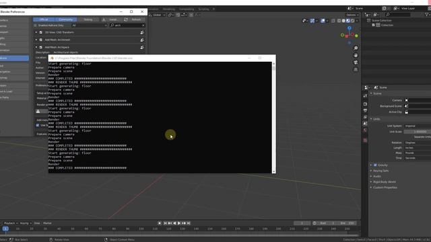431x242 pixels.
Task: Click the warning triangle icon in preferences
Action: 38,111
